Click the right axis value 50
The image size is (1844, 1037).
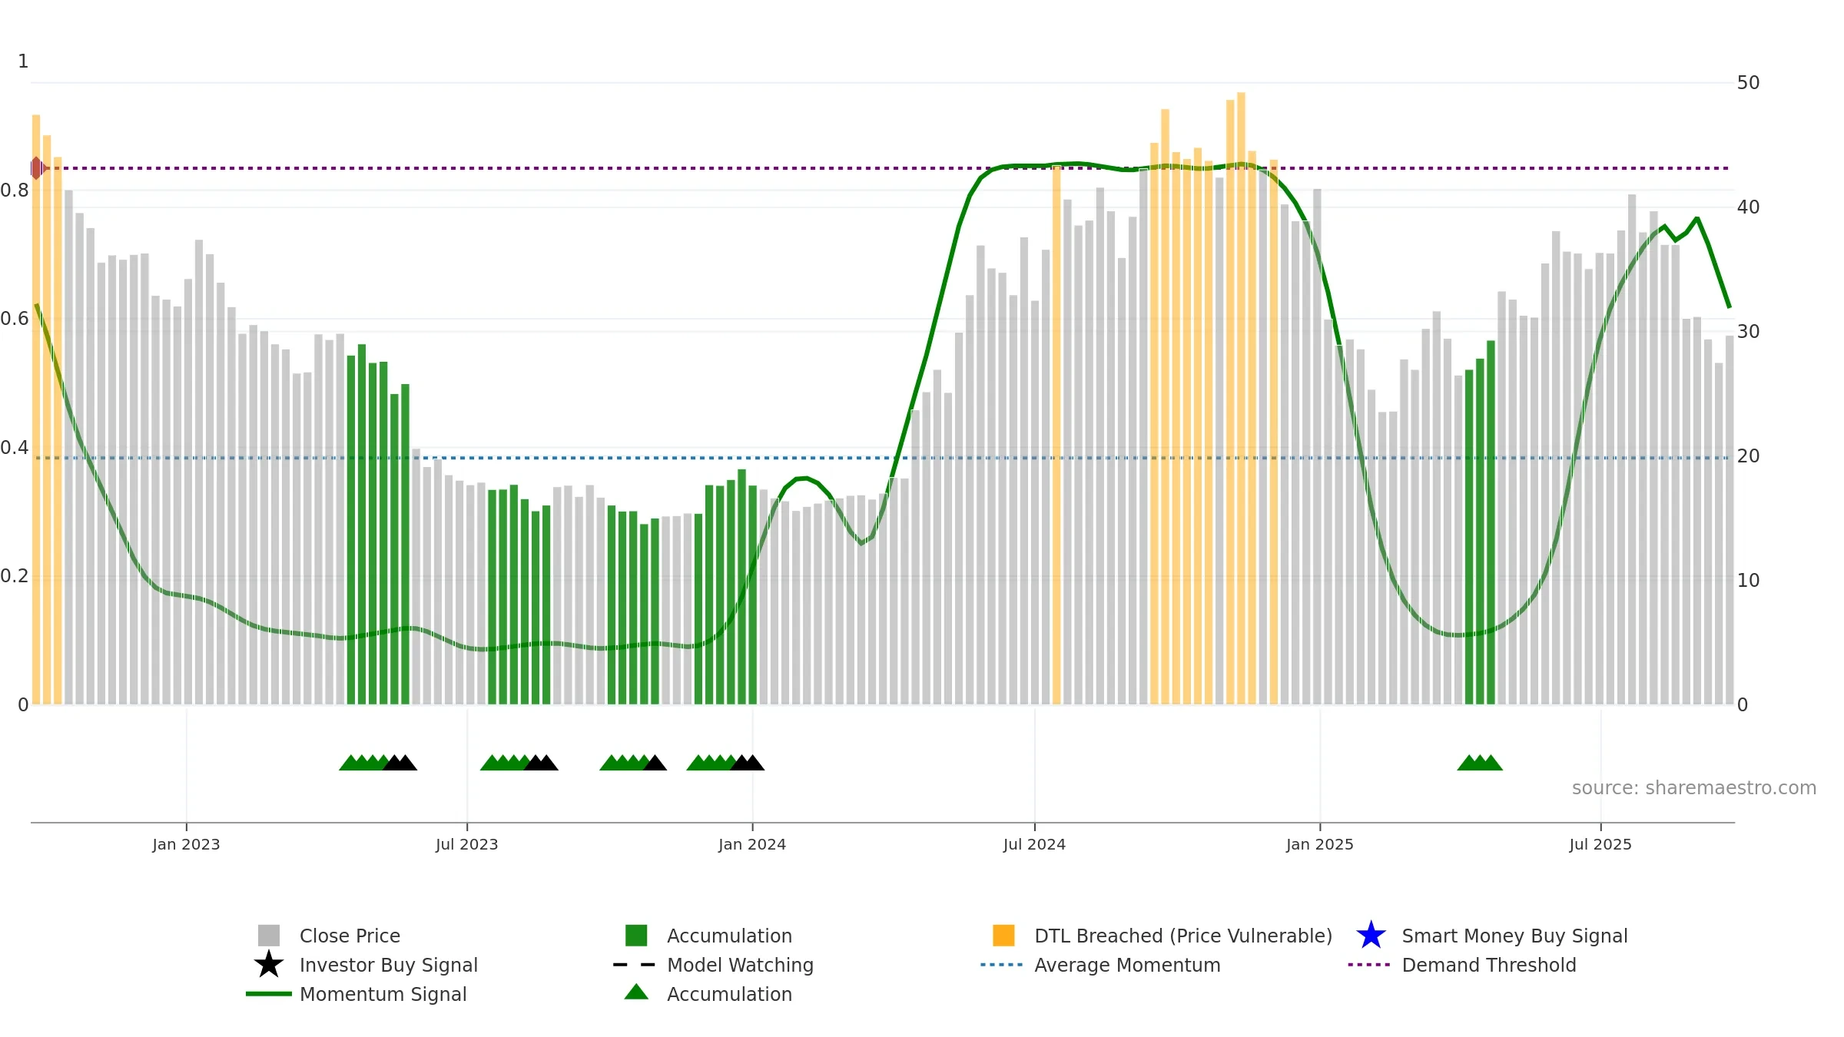click(x=1748, y=83)
